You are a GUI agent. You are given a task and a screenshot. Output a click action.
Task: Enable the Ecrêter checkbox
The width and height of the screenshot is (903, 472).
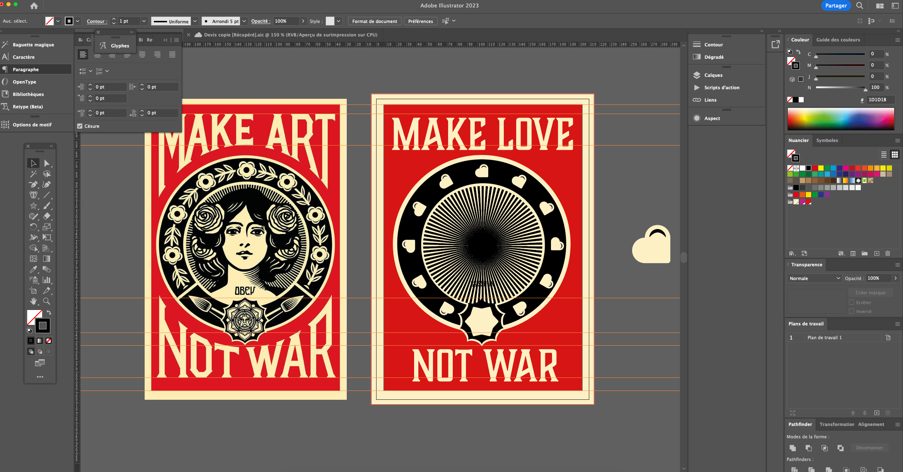[852, 302]
